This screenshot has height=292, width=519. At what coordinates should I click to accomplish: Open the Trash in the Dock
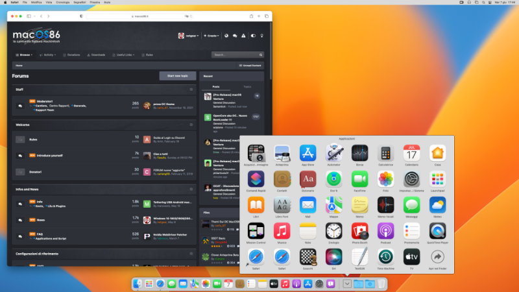(x=381, y=284)
